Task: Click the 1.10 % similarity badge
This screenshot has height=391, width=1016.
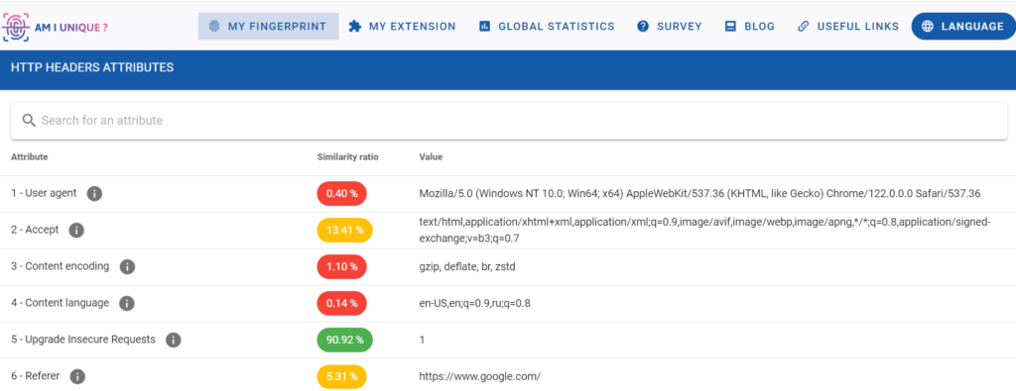Action: click(x=341, y=267)
